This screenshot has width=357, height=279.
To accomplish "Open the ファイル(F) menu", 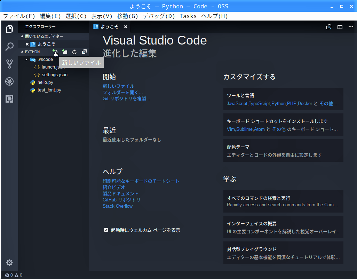I will pos(19,16).
